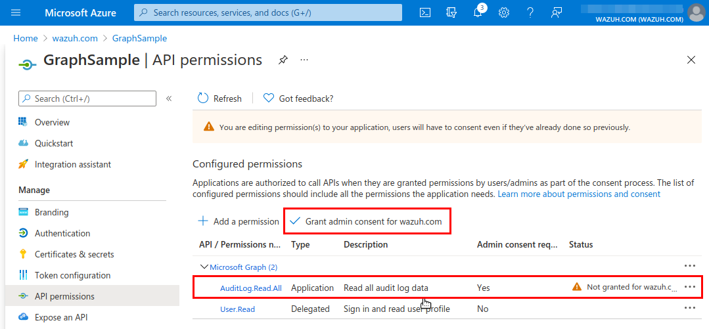Select API permissions in sidebar
This screenshot has width=709, height=329.
(92, 296)
